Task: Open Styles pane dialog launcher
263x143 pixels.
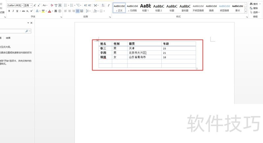Action: tap(247, 17)
